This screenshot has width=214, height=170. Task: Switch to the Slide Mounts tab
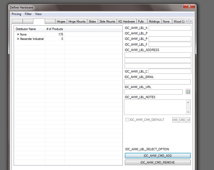coord(107,21)
